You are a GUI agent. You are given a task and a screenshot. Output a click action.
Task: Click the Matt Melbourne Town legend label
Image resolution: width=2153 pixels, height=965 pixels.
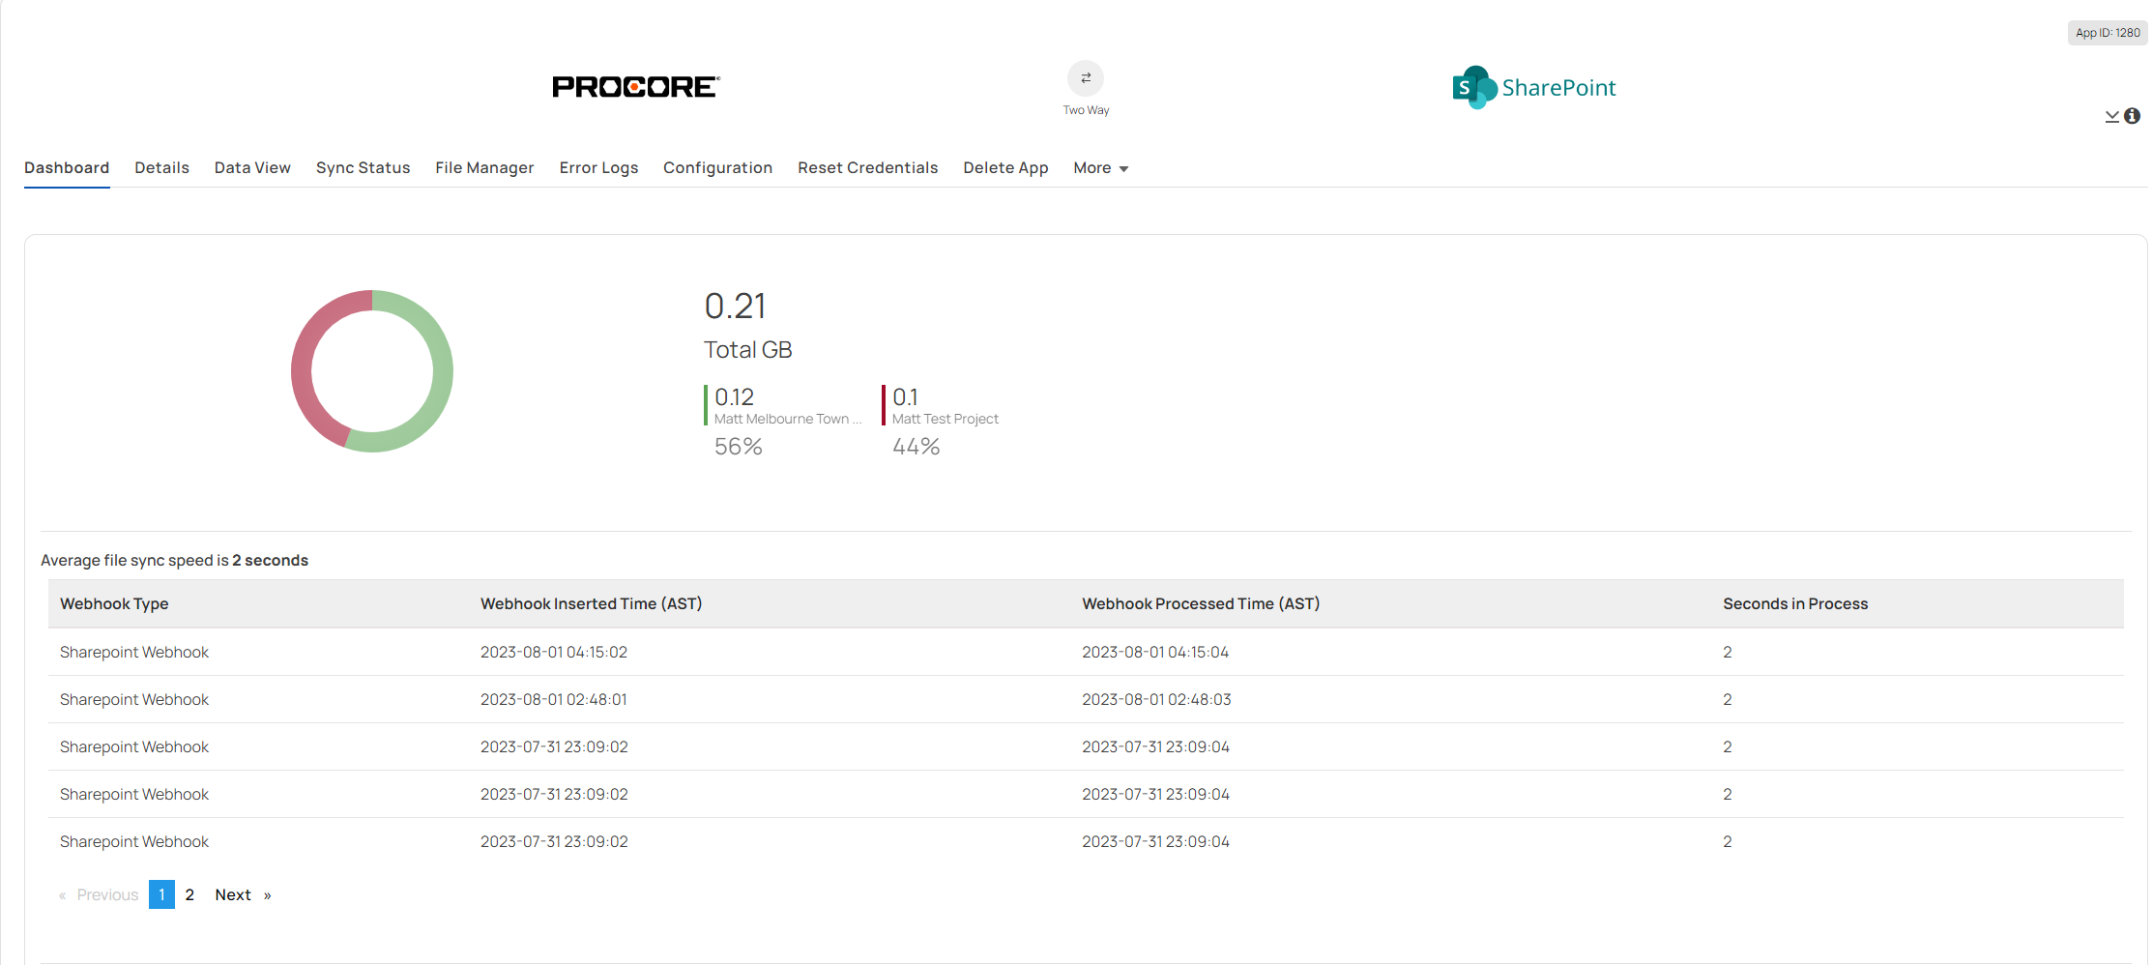tap(787, 419)
